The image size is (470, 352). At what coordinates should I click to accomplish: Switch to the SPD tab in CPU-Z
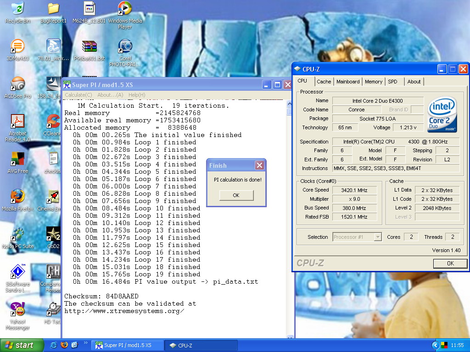[392, 82]
